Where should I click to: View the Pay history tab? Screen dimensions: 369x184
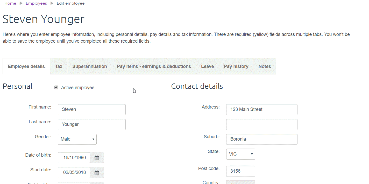(236, 66)
